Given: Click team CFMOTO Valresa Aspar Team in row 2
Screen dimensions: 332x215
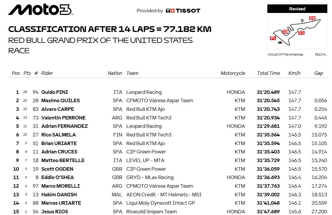Looking at the screenshot, I should coord(160,100).
